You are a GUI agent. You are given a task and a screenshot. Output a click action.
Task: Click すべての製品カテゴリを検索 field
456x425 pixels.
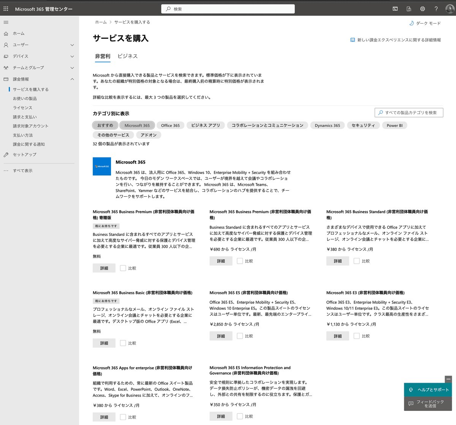click(409, 113)
